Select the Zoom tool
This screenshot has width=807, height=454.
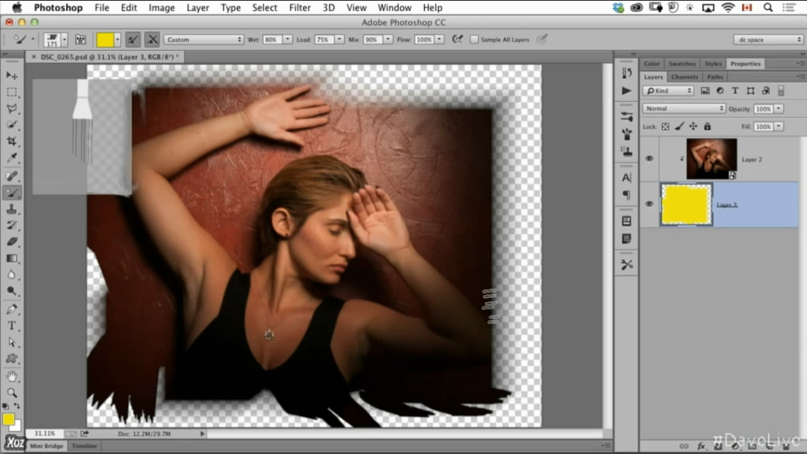click(12, 392)
